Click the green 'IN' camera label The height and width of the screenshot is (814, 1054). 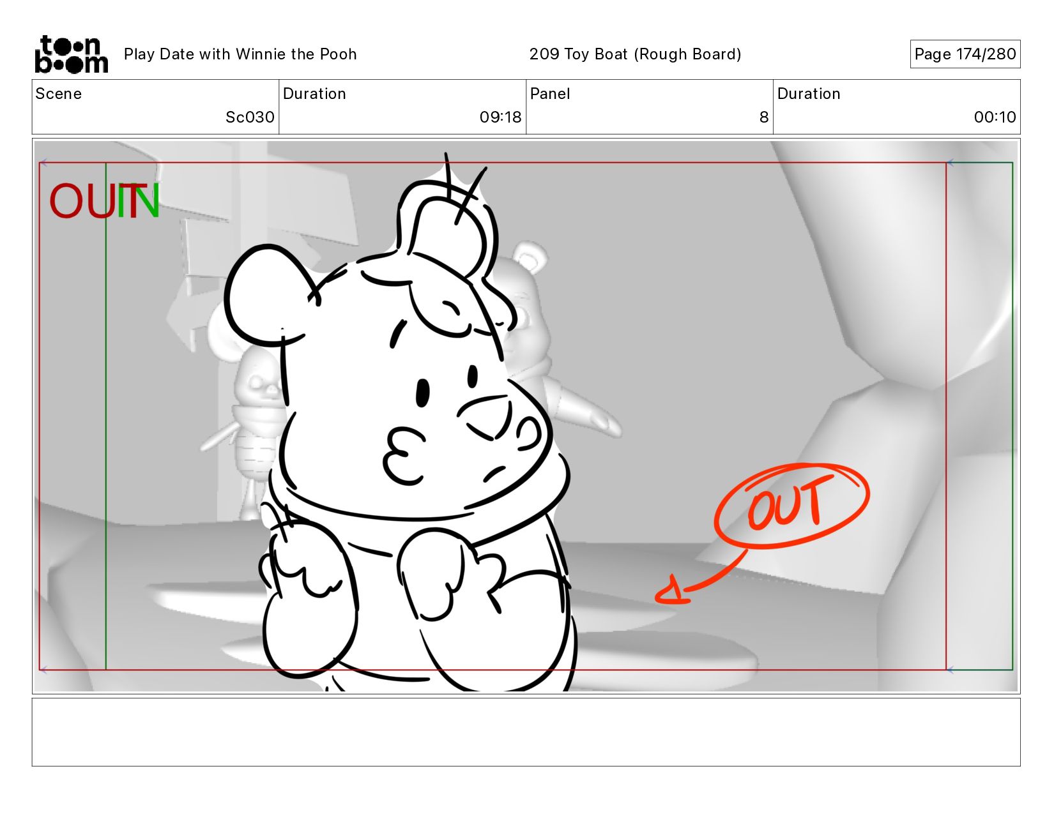(x=139, y=202)
